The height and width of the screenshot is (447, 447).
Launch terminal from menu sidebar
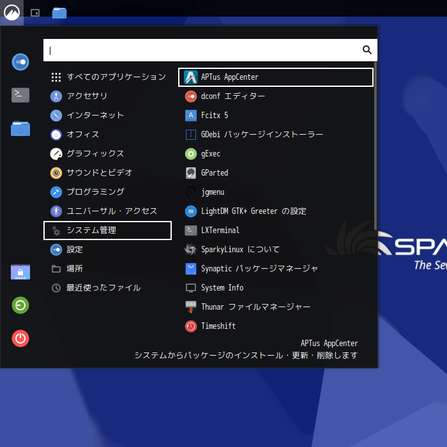(x=20, y=95)
